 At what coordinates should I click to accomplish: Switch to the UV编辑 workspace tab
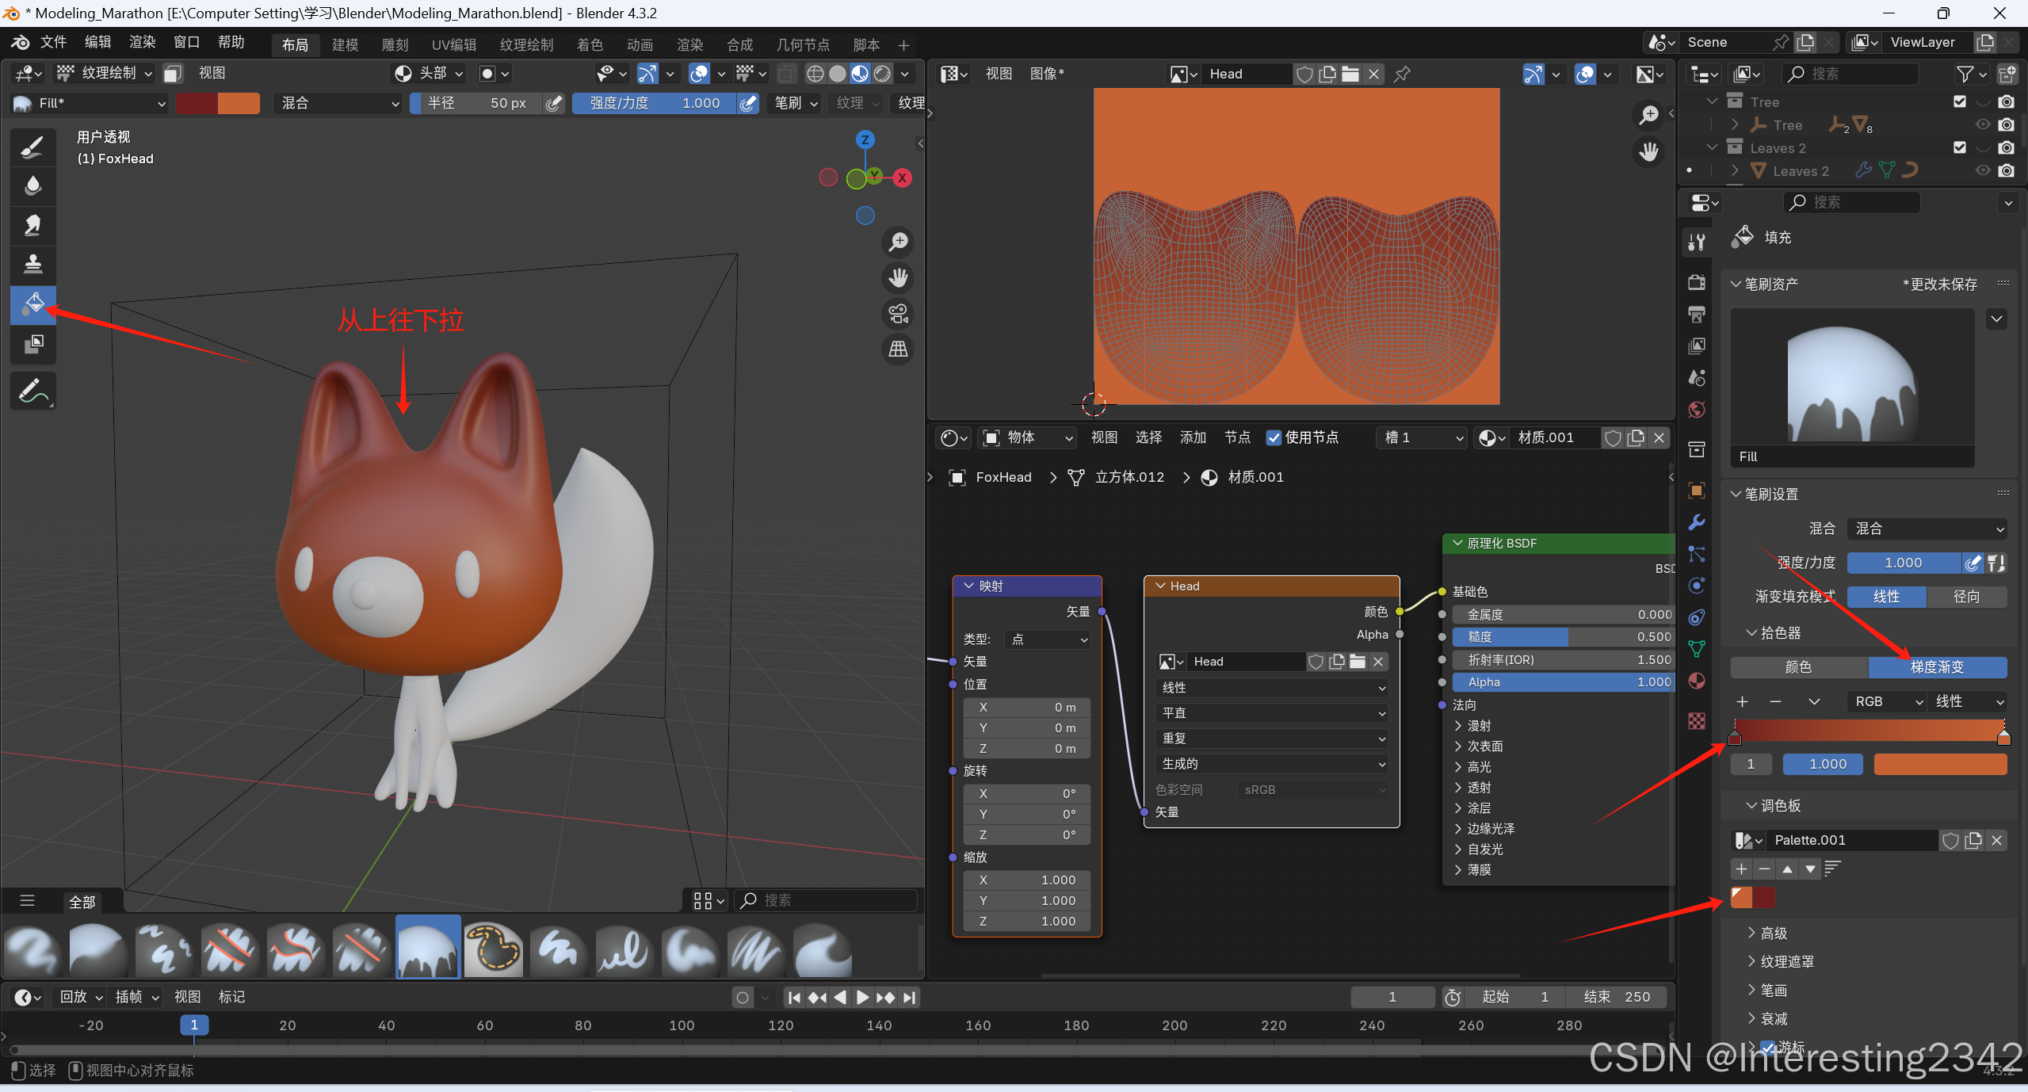tap(453, 44)
